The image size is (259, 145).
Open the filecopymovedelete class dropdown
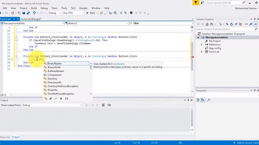[32, 23]
